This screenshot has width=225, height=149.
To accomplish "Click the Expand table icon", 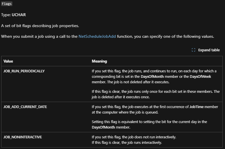I will point(194,50).
